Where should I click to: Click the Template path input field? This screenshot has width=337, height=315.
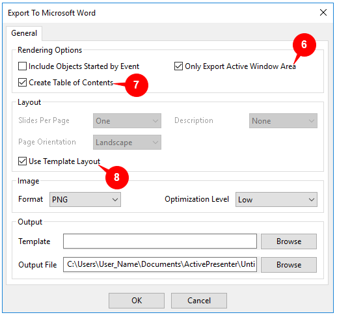tap(160, 241)
